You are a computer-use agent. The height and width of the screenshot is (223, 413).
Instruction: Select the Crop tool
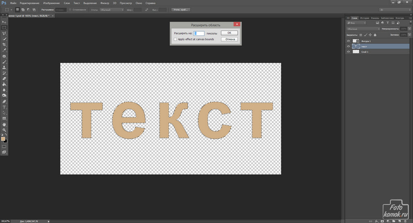coord(4,44)
